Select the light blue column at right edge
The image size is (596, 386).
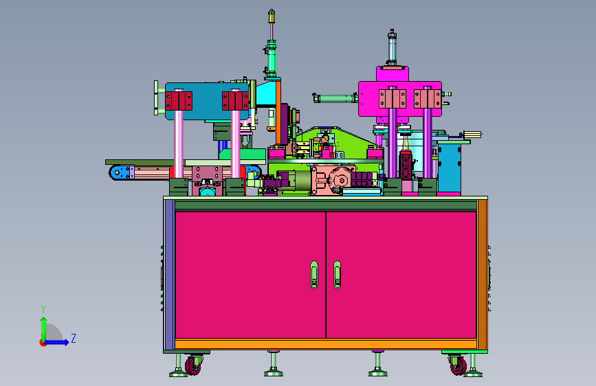pos(450,167)
